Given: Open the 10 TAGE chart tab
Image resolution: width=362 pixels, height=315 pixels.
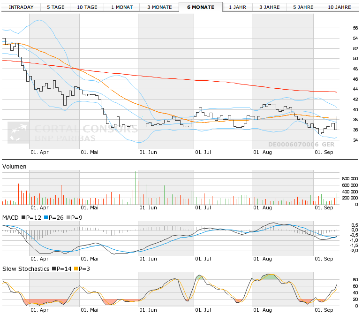Looking at the screenshot, I should [87, 7].
